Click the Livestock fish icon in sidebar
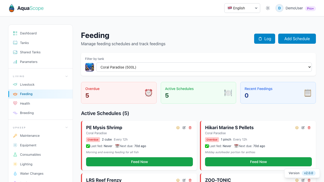 pos(15,84)
